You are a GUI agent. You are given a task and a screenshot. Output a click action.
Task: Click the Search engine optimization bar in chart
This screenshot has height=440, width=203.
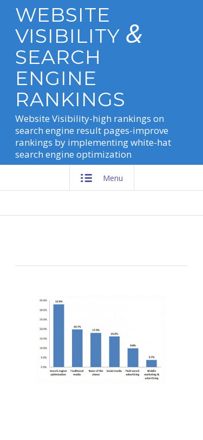point(58,335)
